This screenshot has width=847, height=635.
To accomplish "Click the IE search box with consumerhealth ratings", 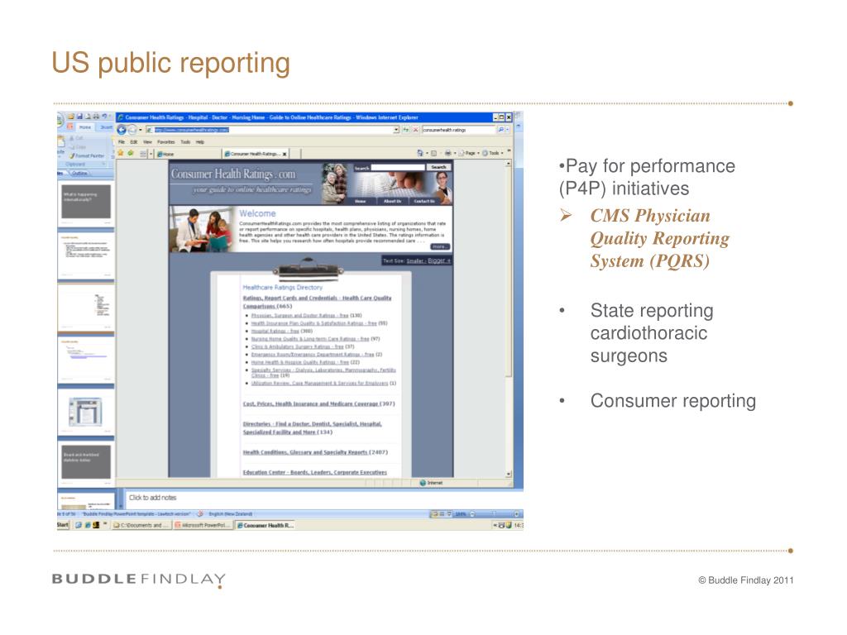I will (x=458, y=130).
